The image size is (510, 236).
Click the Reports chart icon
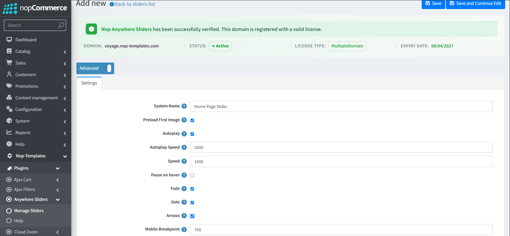coord(9,133)
